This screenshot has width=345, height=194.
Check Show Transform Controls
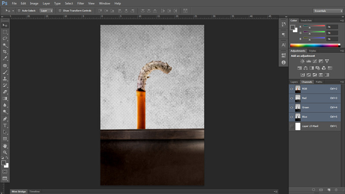60,10
